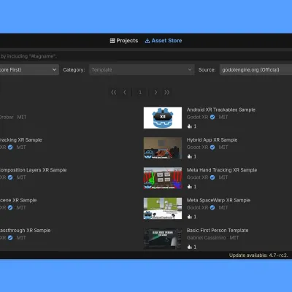Click Godot XR author under Meta Hand Tracking
292x292 pixels.
(197, 177)
